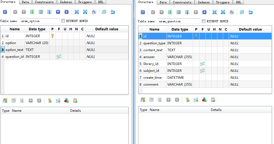
Task: Add primary key in exam_option lower toolbar
Action: click(x=50, y=100)
